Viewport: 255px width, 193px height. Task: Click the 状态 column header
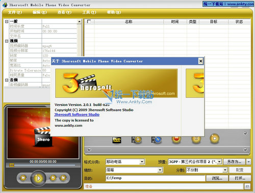pos(239,21)
